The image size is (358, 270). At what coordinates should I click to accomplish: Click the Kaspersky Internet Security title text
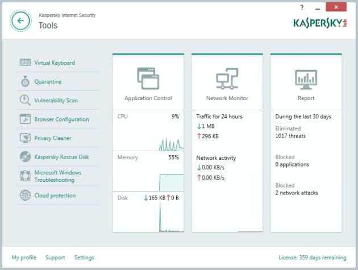(67, 15)
